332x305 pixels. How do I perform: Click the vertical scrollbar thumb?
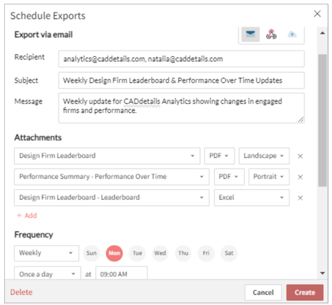(x=322, y=120)
